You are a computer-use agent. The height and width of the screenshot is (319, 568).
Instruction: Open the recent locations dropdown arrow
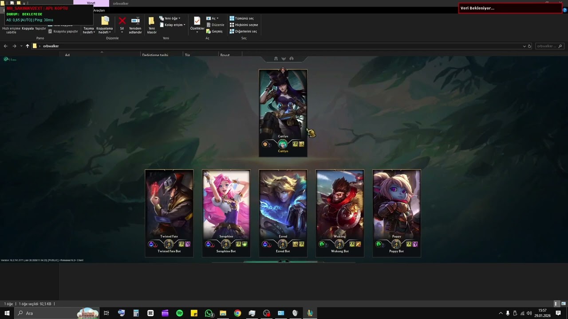coord(21,46)
